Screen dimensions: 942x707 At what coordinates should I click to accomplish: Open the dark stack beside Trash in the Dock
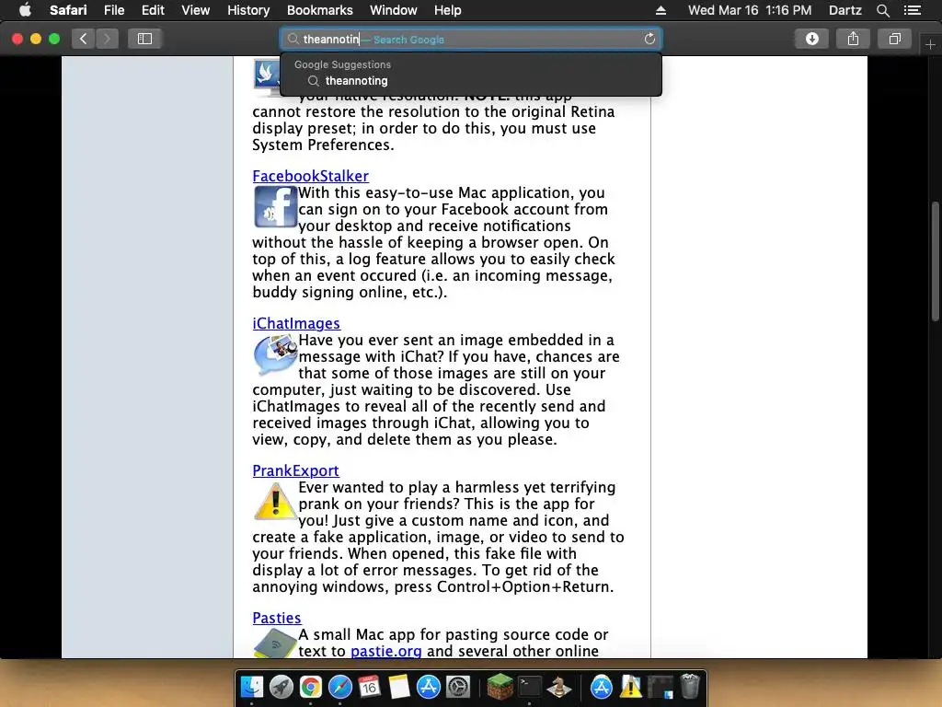click(x=661, y=687)
